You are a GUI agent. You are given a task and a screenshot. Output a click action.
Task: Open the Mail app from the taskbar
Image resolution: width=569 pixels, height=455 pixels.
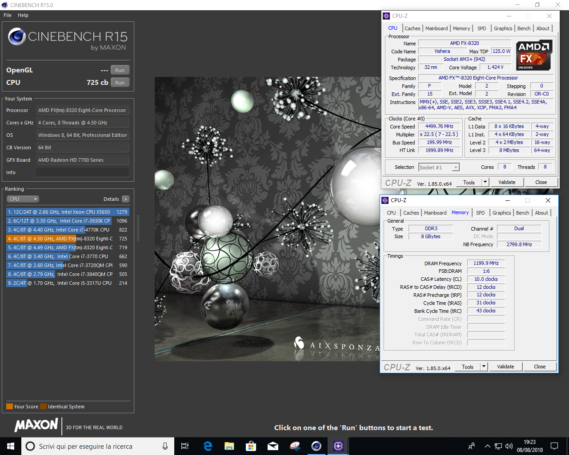tap(272, 446)
